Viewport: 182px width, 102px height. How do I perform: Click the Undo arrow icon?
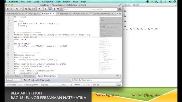[17, 9]
